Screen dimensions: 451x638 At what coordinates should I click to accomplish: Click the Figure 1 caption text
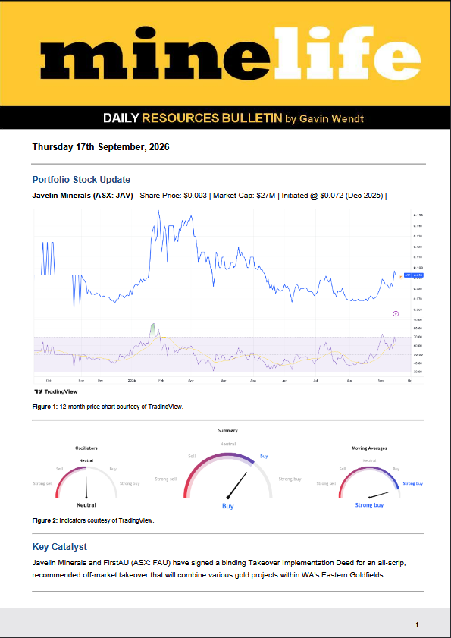(x=108, y=407)
